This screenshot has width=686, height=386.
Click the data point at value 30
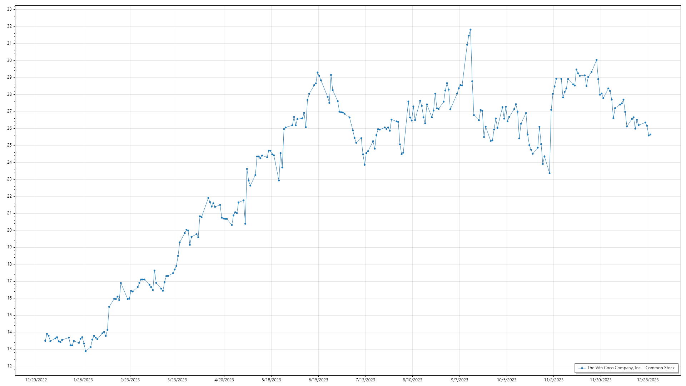(596, 60)
